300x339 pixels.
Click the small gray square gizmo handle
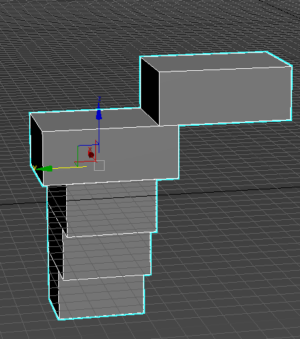(x=99, y=166)
